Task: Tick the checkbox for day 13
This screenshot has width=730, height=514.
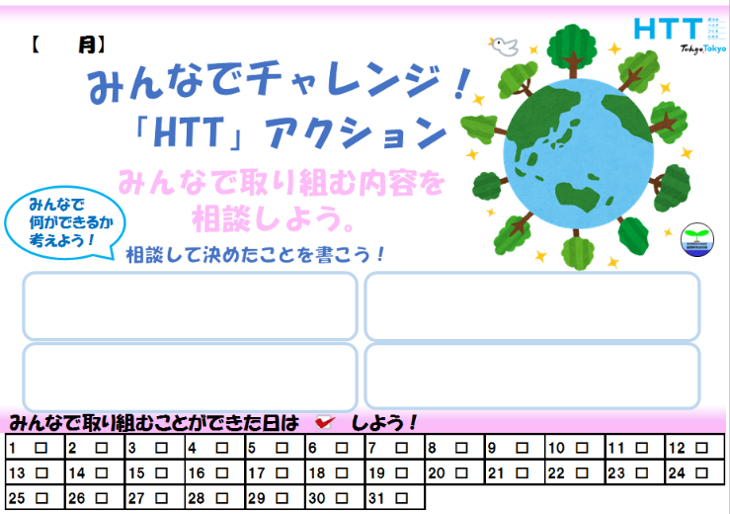Action: point(41,473)
